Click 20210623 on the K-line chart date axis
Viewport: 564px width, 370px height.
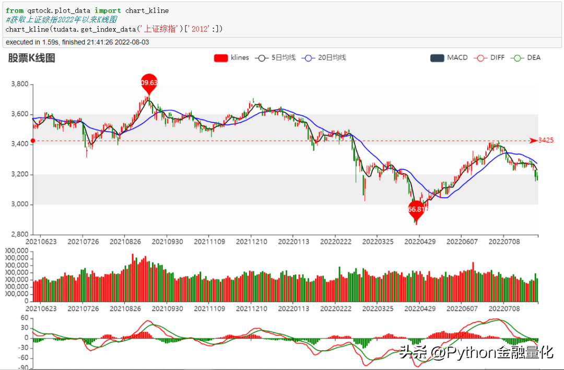click(41, 242)
